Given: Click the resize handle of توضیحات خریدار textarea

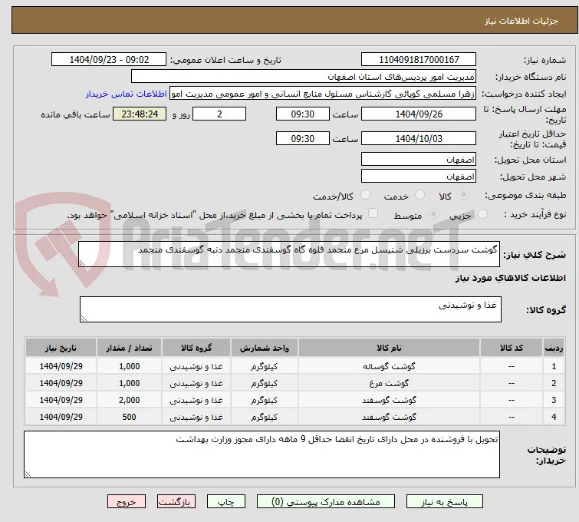Looking at the screenshot, I should 28,474.
